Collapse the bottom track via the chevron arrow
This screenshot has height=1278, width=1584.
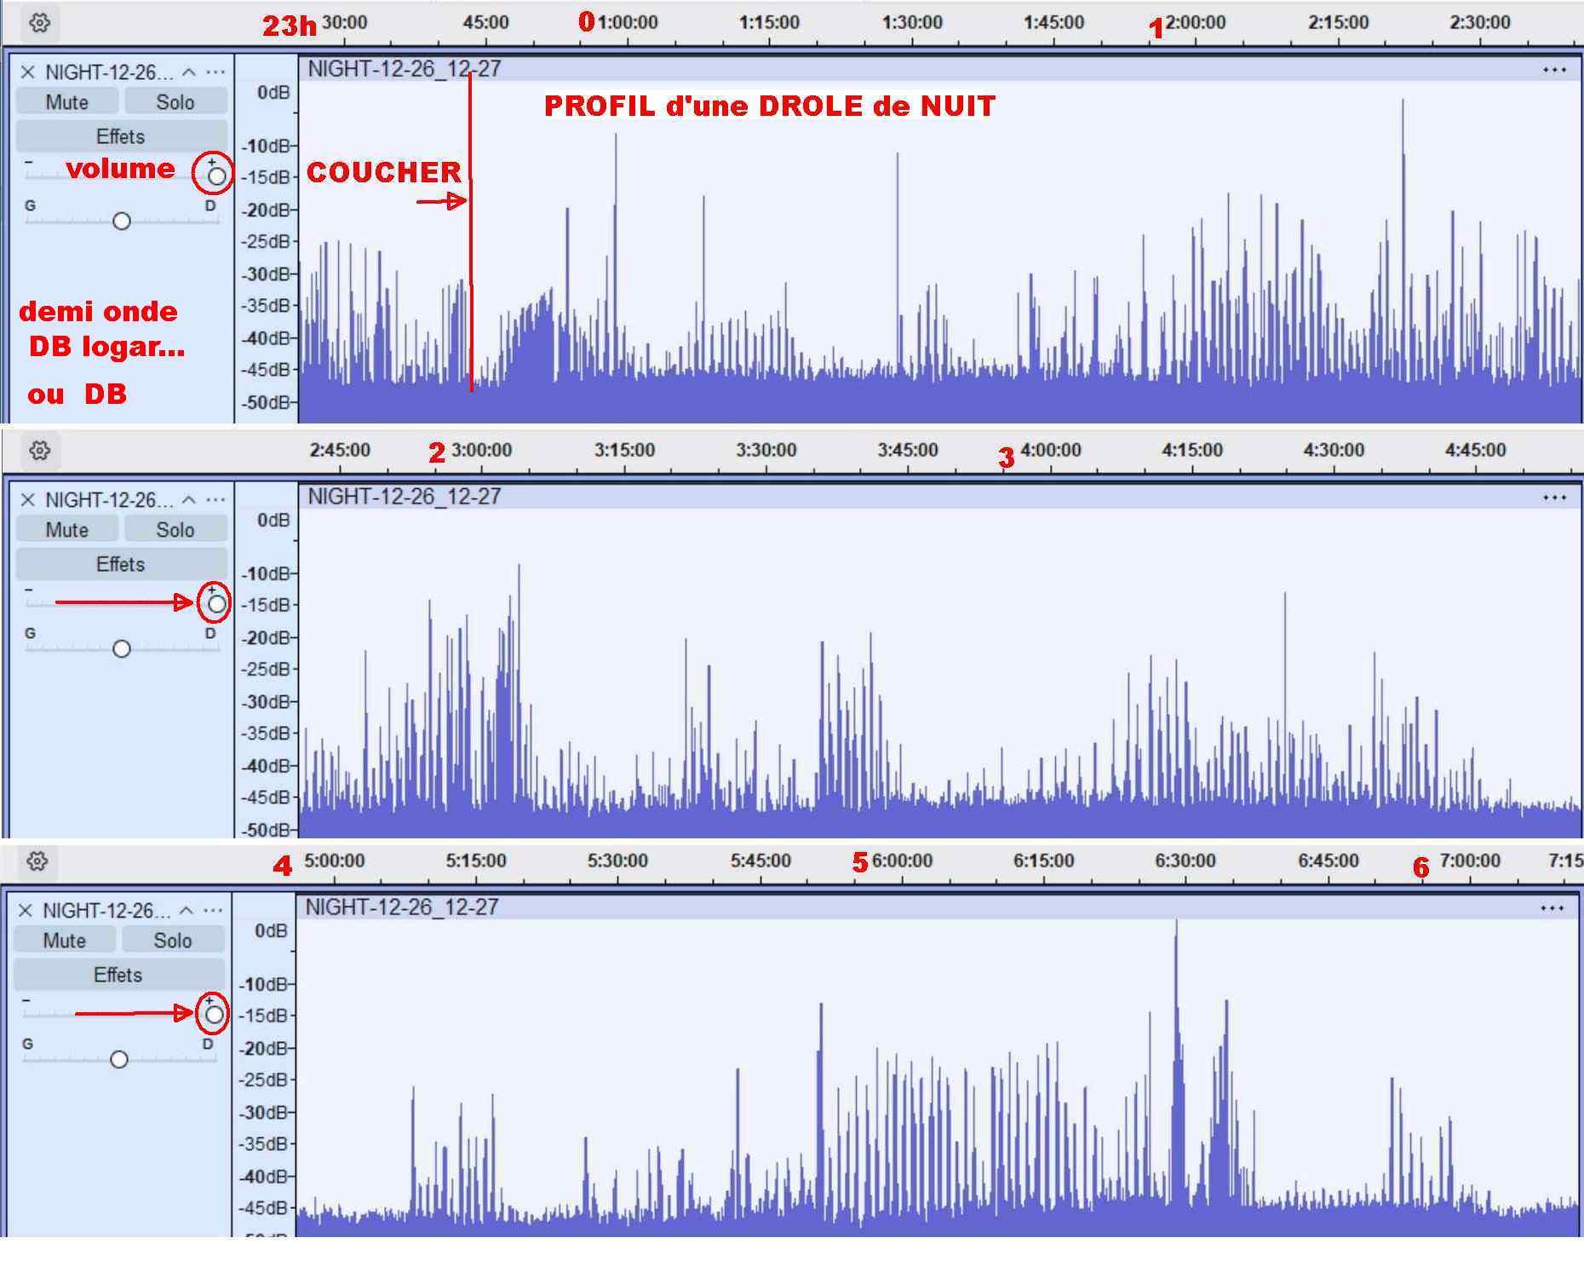pyautogui.click(x=187, y=911)
